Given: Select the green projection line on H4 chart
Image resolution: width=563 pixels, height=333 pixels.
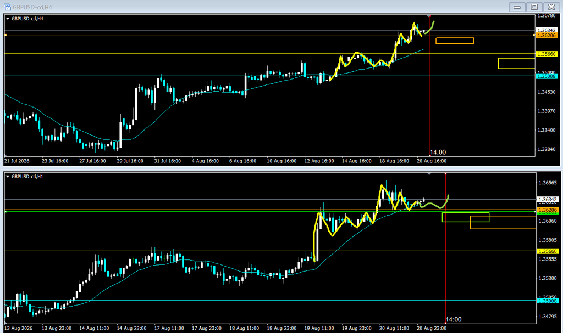Looking at the screenshot, I should (430, 28).
